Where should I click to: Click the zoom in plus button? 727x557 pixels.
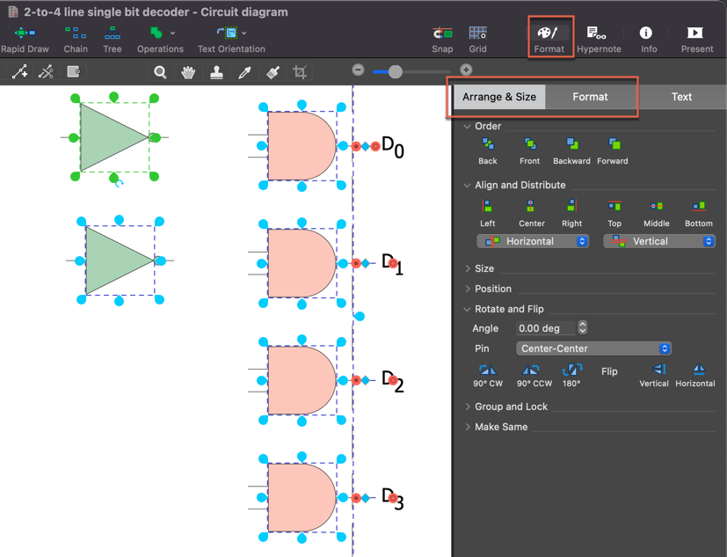coord(466,70)
